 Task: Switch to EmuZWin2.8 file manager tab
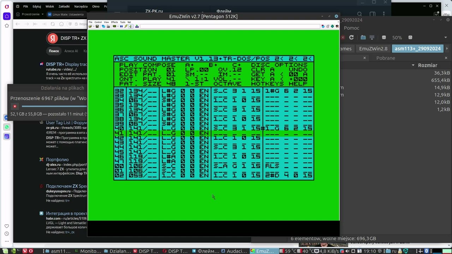373,49
